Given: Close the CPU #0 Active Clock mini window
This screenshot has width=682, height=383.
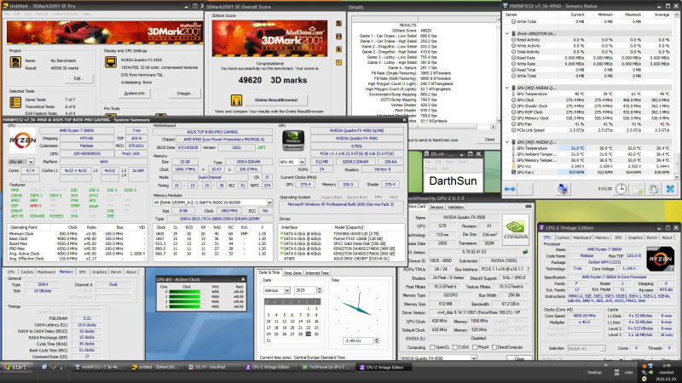Looking at the screenshot, I should pos(243,279).
